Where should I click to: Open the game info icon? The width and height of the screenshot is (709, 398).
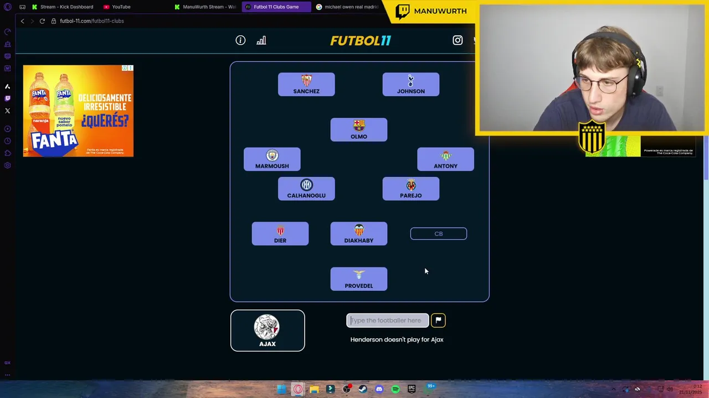click(240, 40)
